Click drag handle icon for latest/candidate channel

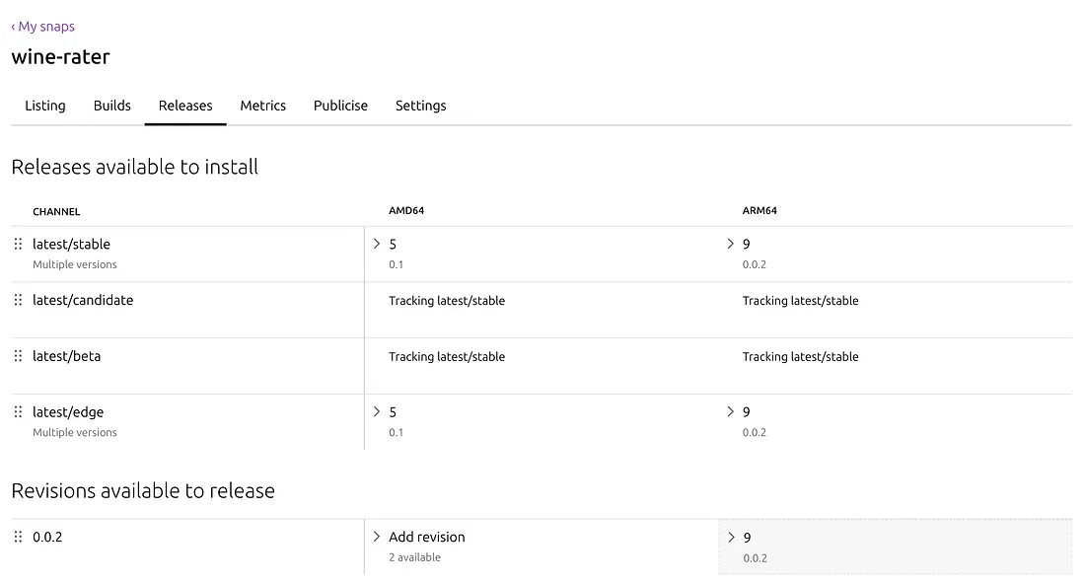coord(18,300)
